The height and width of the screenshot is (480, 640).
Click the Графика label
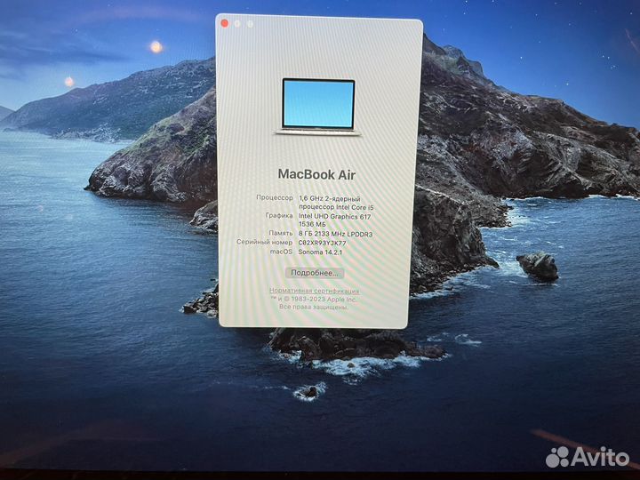coord(279,215)
